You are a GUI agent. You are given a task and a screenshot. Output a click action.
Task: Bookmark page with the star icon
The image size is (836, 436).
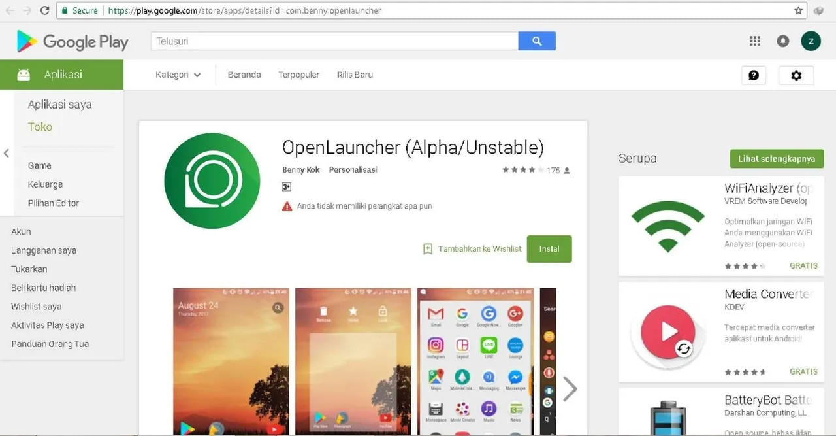(x=798, y=10)
